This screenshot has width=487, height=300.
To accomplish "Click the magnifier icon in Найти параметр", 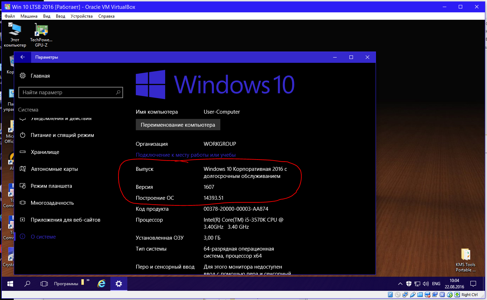I will [x=118, y=92].
